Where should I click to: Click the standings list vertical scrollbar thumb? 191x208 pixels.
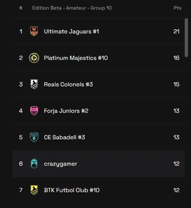pos(186,38)
